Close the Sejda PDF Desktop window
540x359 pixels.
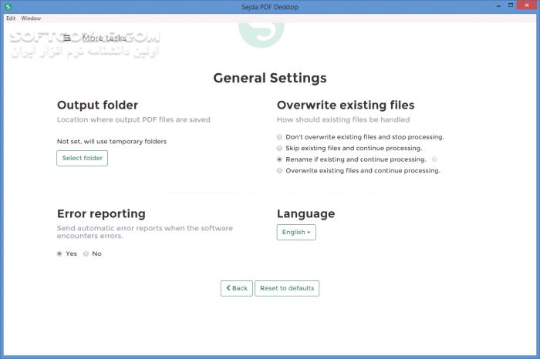coord(527,5)
